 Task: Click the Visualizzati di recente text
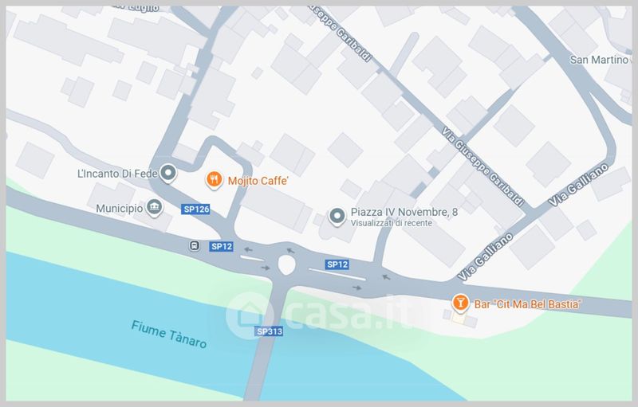tap(392, 223)
